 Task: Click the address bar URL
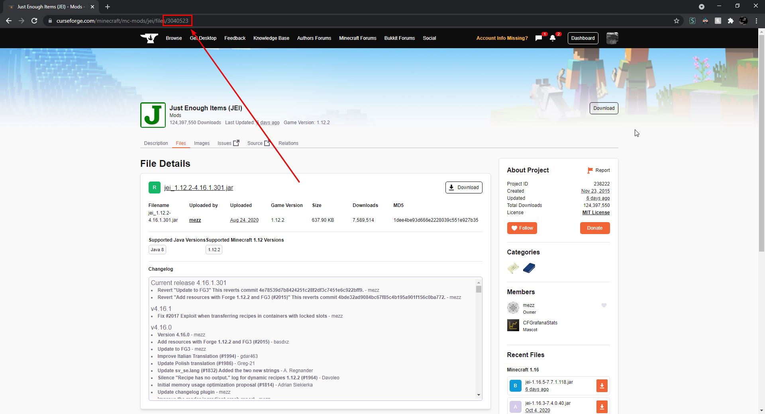(x=122, y=21)
